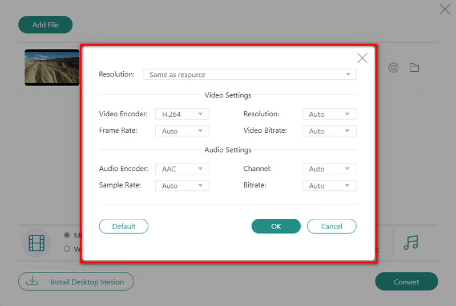
Task: Expand the Frame Rate dropdown
Action: pos(183,131)
